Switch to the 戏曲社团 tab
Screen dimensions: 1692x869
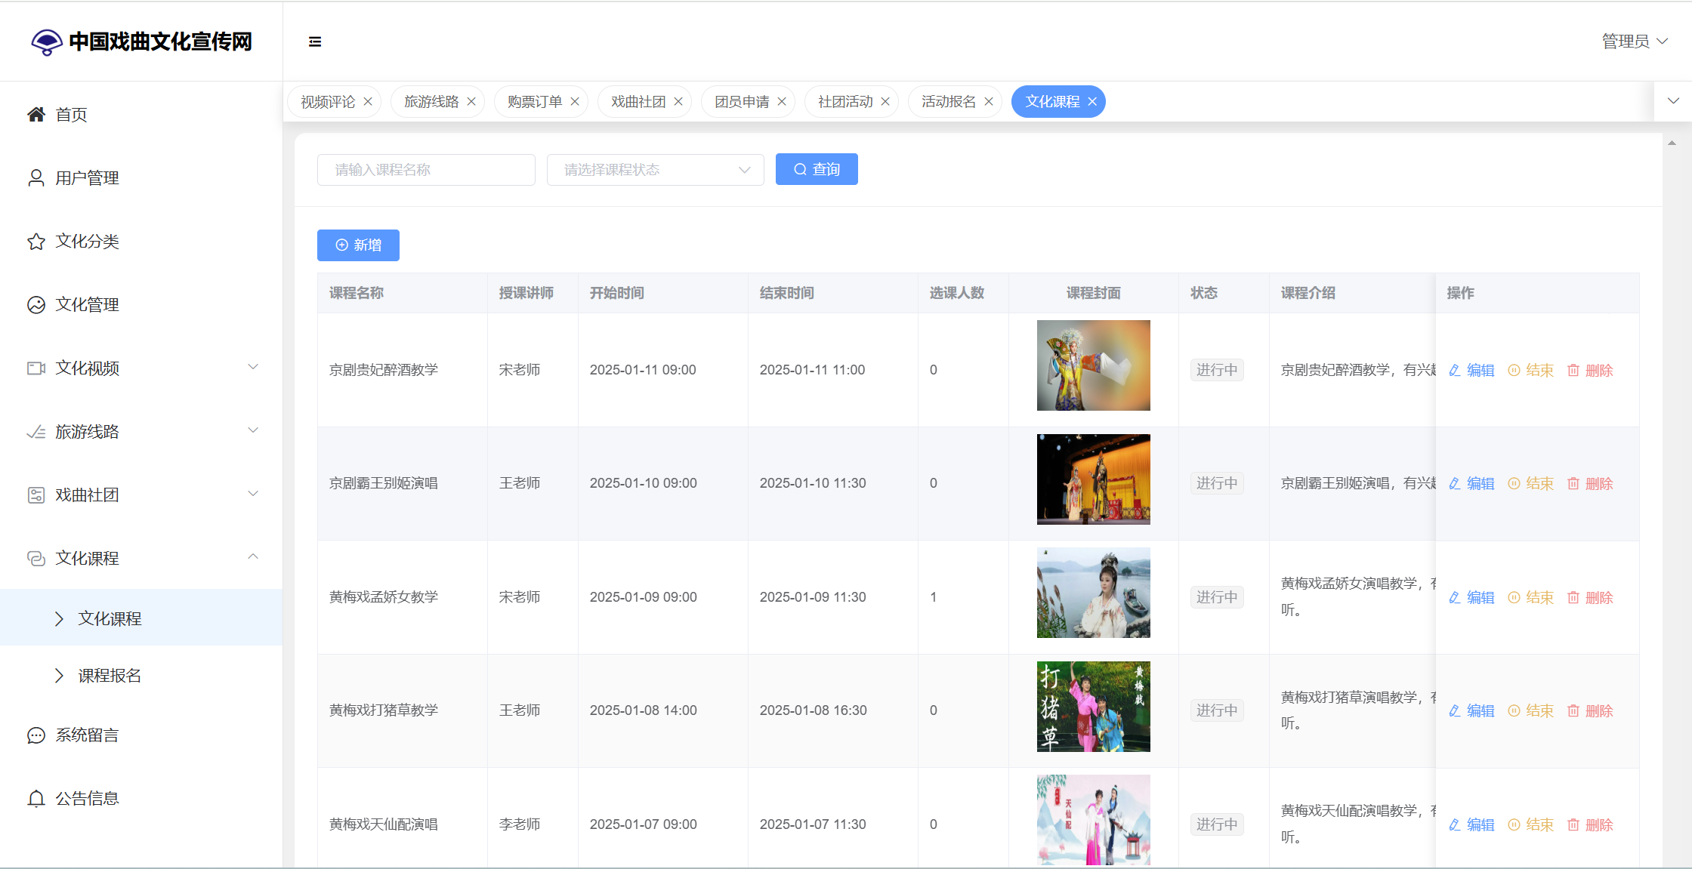[x=638, y=102]
